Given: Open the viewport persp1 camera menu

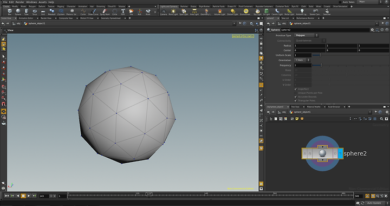Looking at the screenshot, I should click(237, 36).
